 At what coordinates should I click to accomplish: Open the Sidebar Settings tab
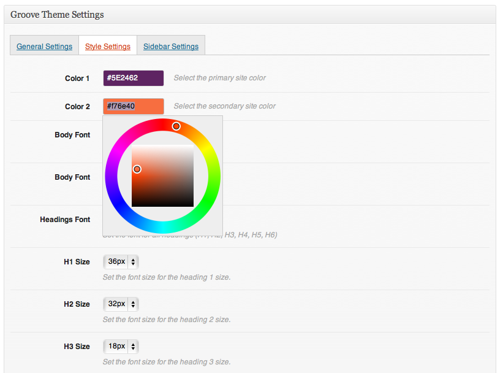click(171, 46)
